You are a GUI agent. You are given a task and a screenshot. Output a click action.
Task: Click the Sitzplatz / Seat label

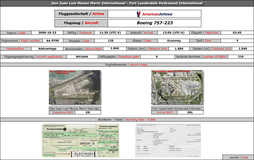click(79, 41)
